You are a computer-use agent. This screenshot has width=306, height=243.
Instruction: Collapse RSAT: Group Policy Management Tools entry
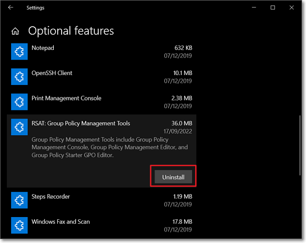click(102, 127)
